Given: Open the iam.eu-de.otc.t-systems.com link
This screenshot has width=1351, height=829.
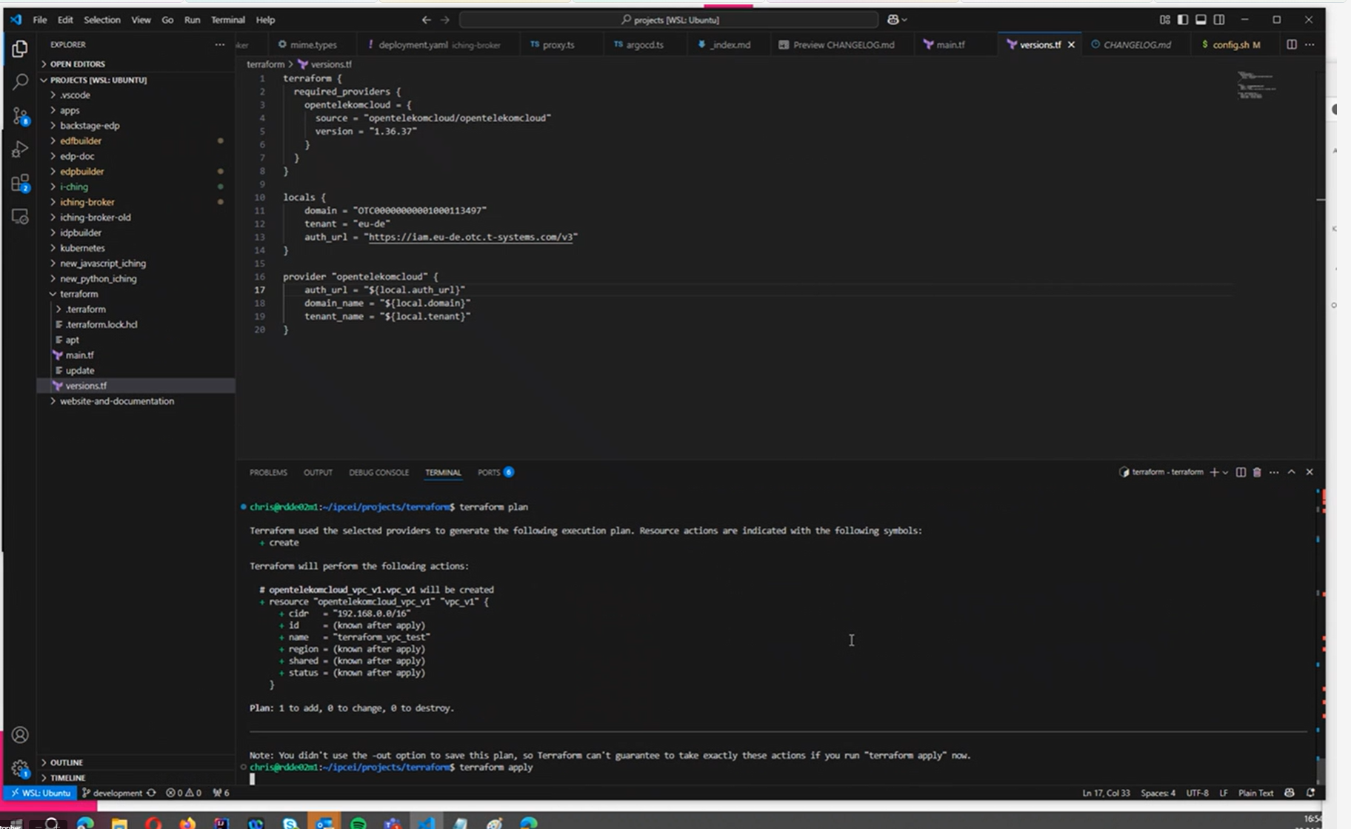Looking at the screenshot, I should [x=470, y=237].
